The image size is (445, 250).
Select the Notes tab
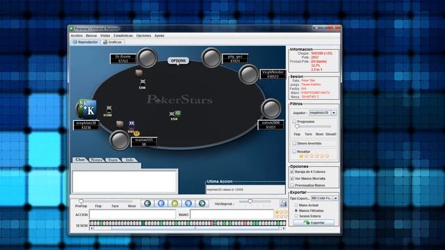point(97,160)
